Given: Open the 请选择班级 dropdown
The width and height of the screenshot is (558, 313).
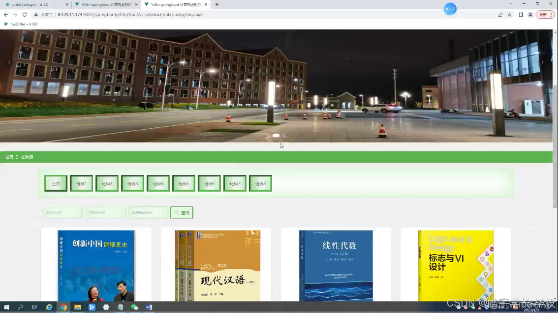Looking at the screenshot, I should [x=149, y=212].
